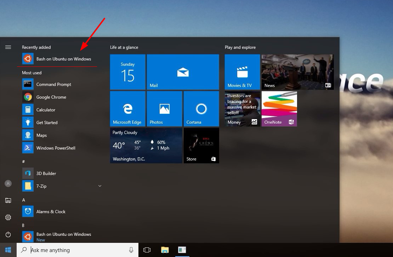393x257 pixels.
Task: Click the 'Recently added' label
Action: [36, 47]
